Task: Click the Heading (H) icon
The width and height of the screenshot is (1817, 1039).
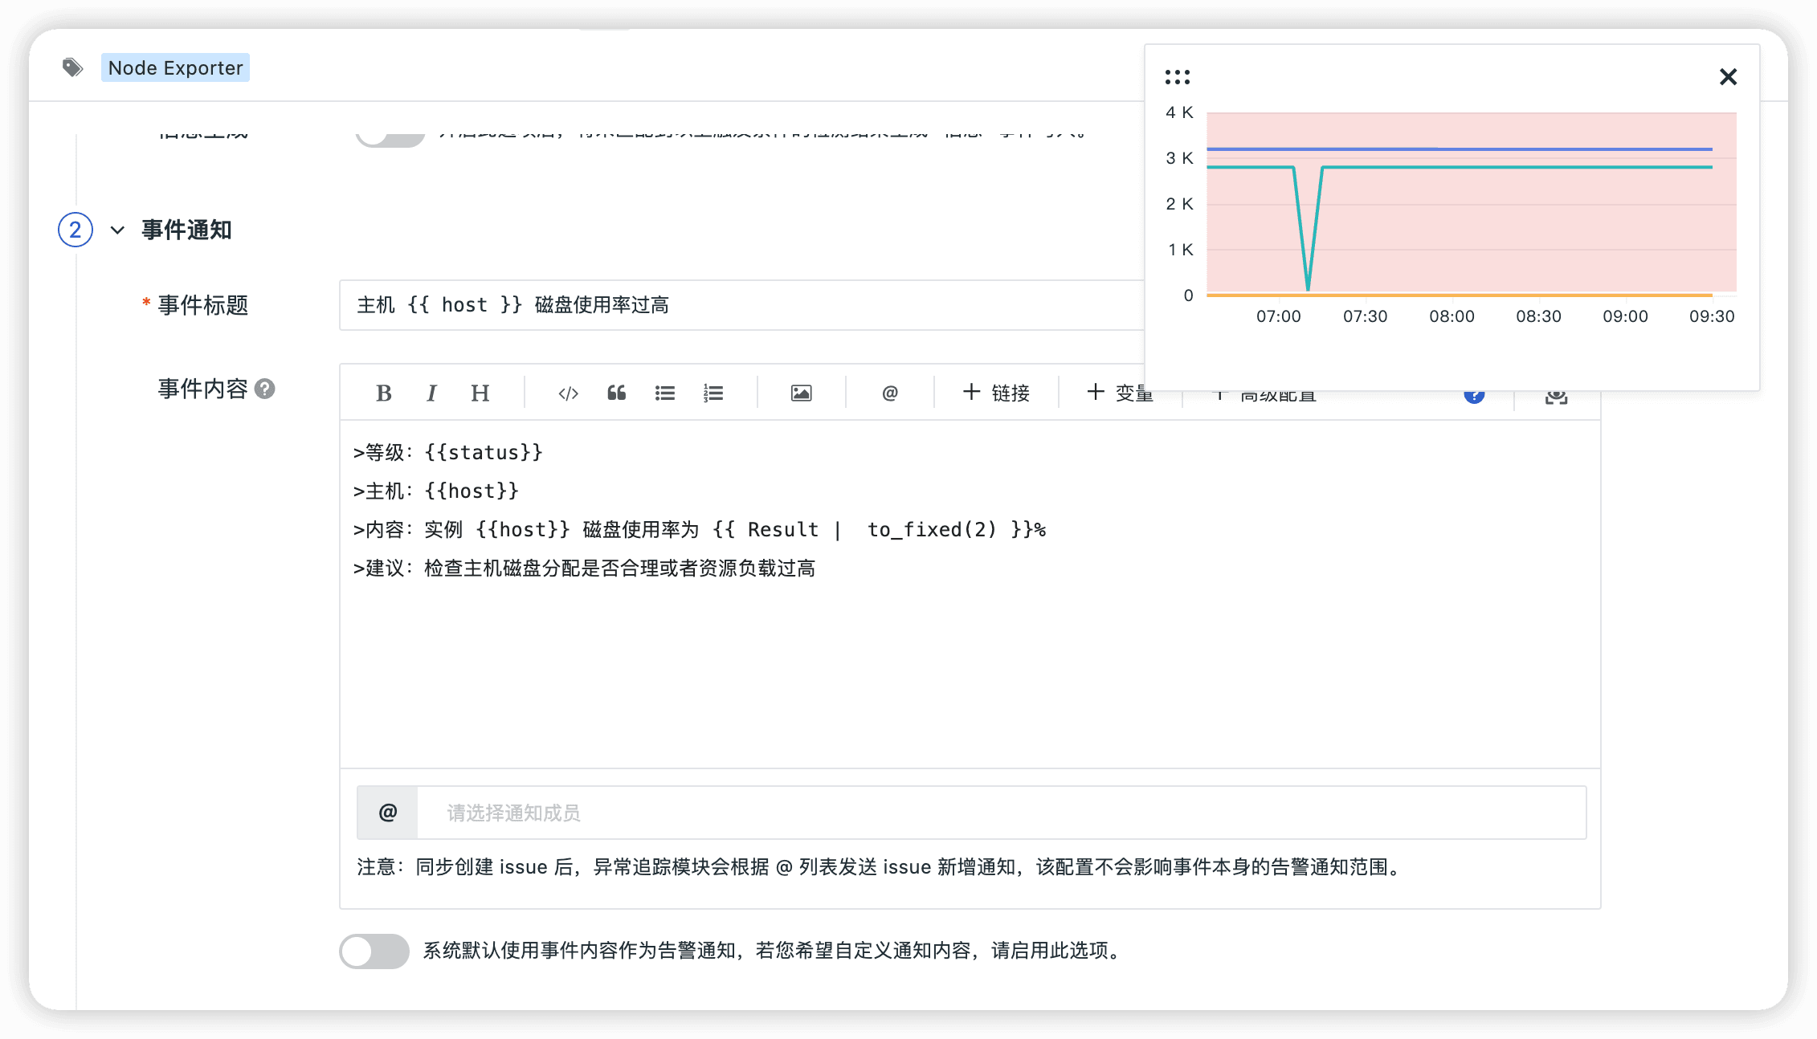Action: coord(480,393)
